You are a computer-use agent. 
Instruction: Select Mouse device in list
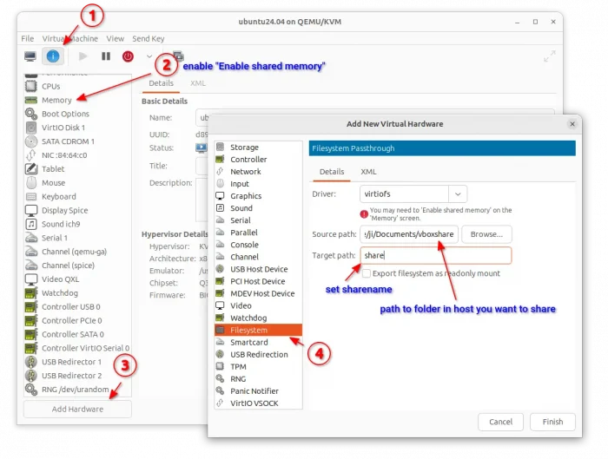tap(77, 183)
